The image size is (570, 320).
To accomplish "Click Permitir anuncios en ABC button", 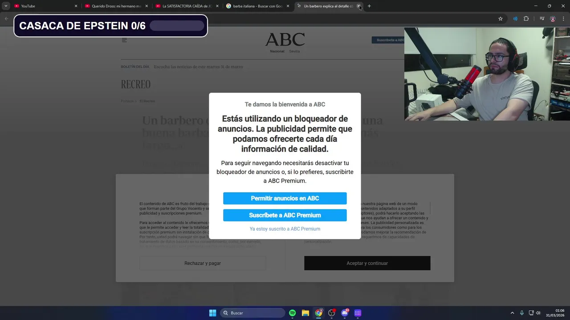I will [285, 198].
